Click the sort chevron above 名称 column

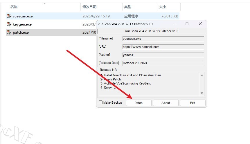45,3
